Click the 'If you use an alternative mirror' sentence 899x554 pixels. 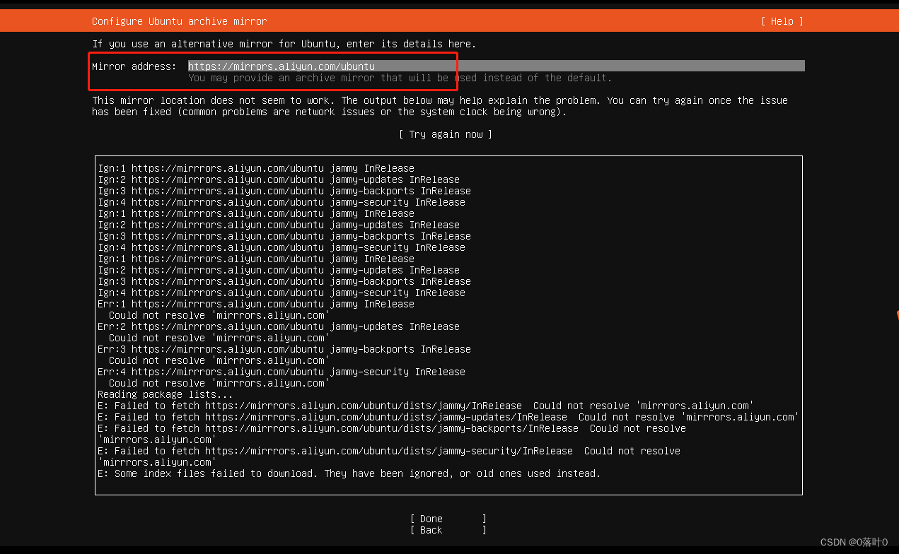click(284, 44)
